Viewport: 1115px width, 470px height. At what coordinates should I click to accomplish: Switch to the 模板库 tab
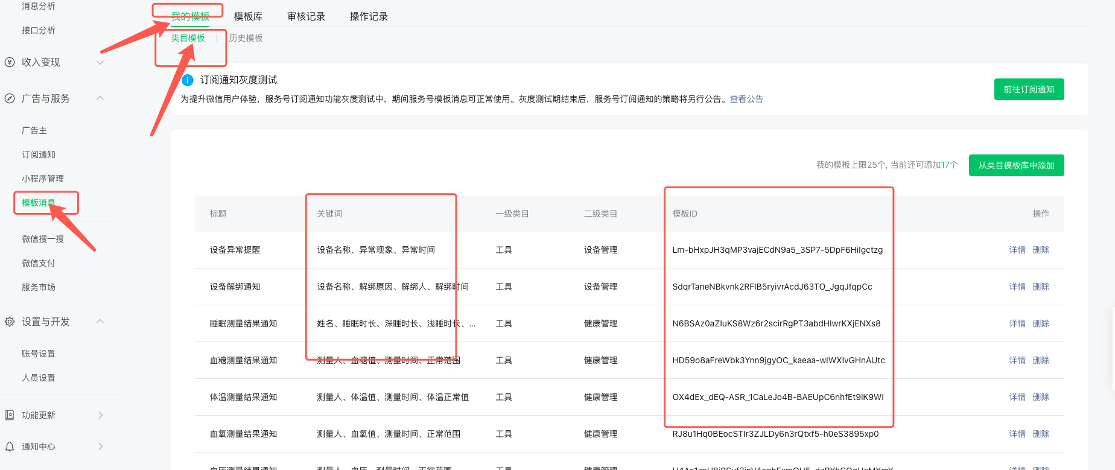pos(248,17)
